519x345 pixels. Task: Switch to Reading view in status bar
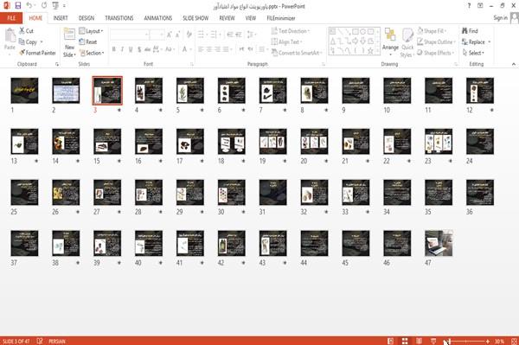[419, 341]
